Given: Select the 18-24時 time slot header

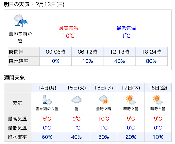Looking at the screenshot, I should (x=151, y=52).
